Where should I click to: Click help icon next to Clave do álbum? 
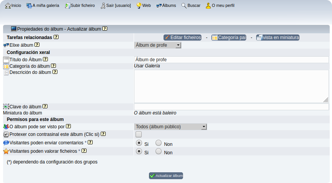point(45,106)
